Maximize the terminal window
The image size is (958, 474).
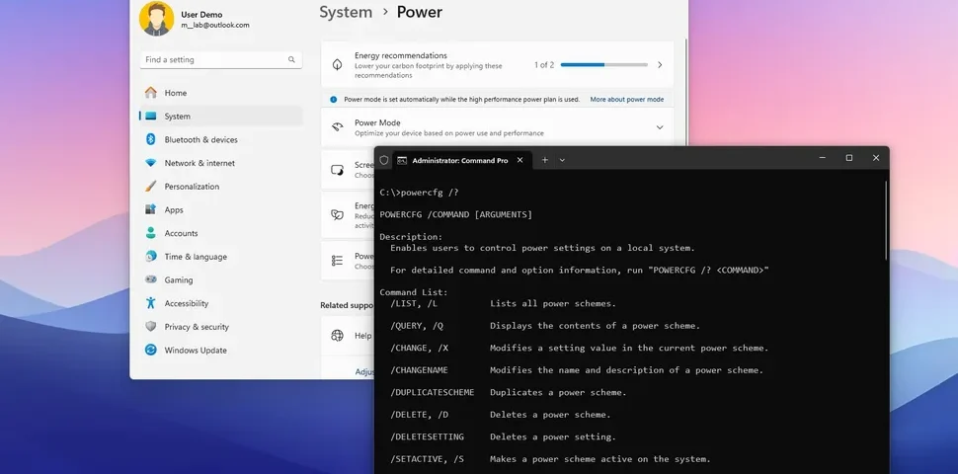tap(849, 158)
